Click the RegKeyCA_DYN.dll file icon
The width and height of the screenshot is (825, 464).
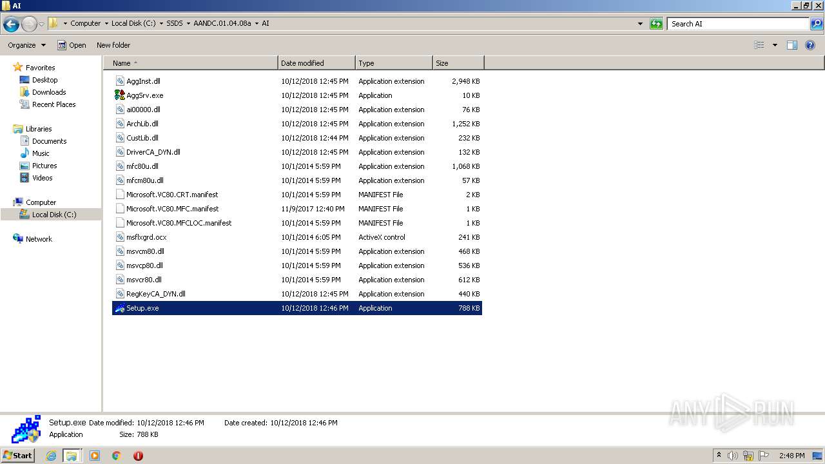pyautogui.click(x=120, y=294)
